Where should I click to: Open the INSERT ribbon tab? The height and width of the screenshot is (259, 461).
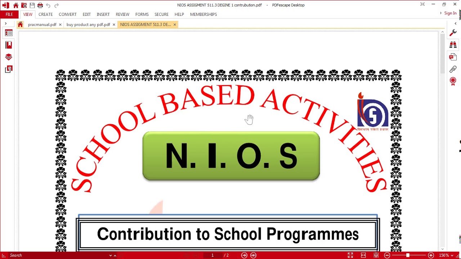(103, 14)
